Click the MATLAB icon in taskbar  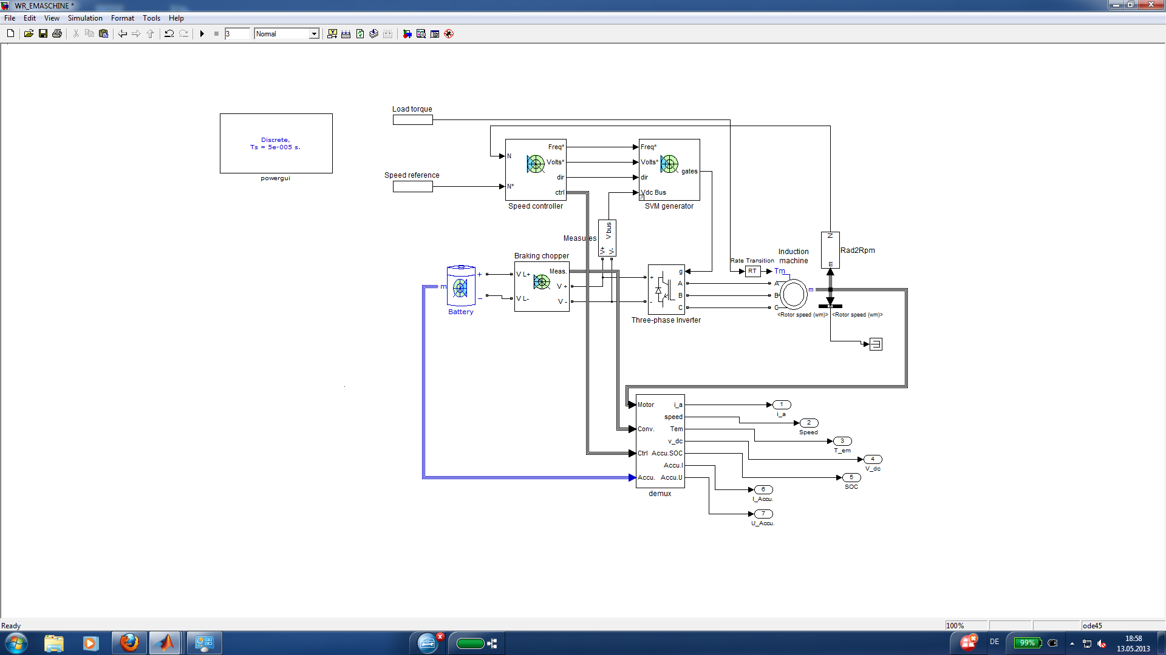[x=165, y=643]
